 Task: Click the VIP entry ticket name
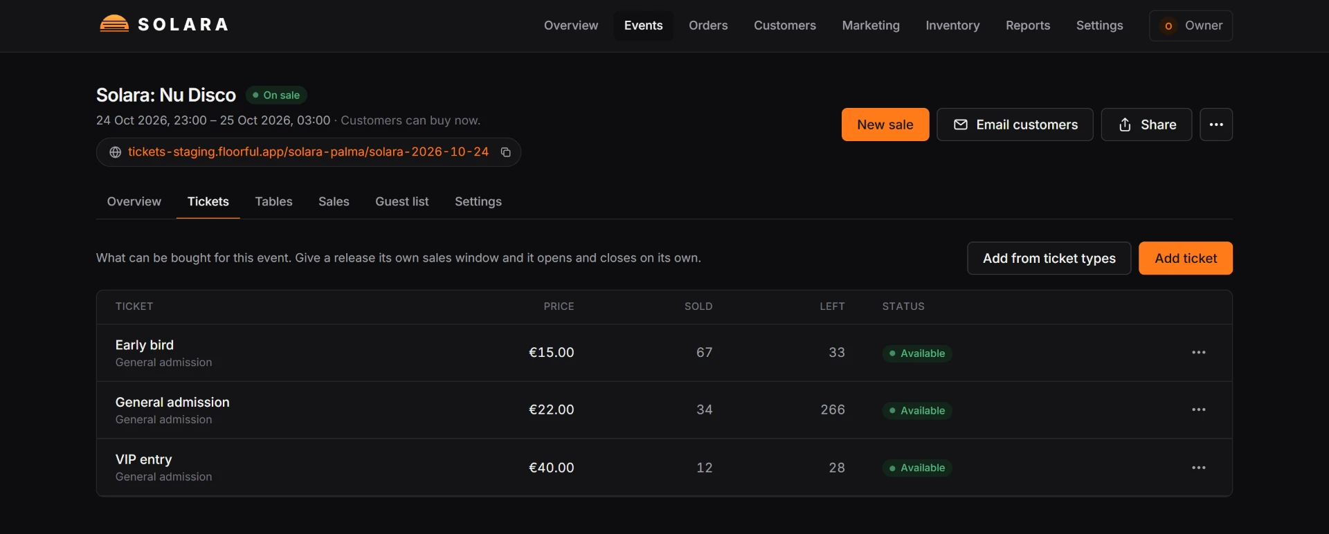[143, 460]
